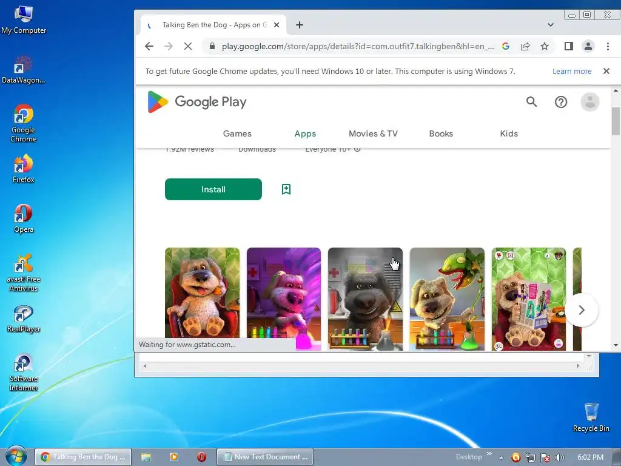Screen dimensions: 621x466
Task: Open Google Play search
Action: coord(531,102)
